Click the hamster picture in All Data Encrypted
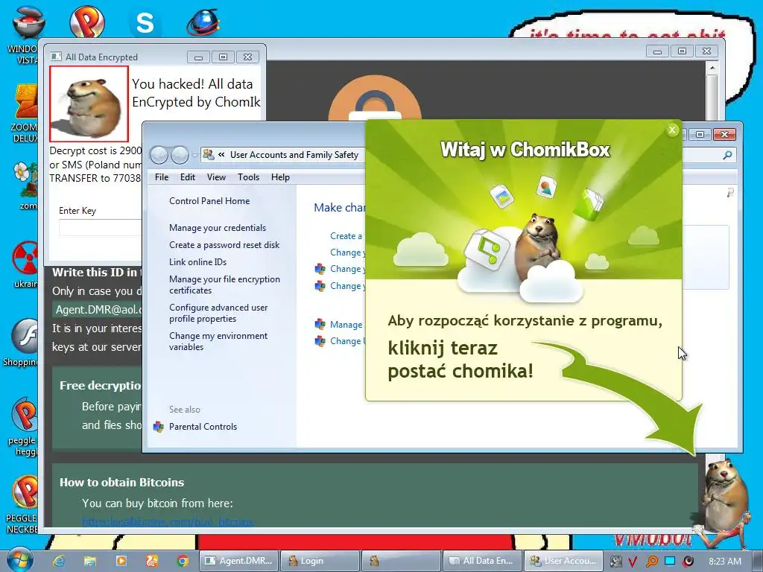This screenshot has height=572, width=763. pos(89,104)
